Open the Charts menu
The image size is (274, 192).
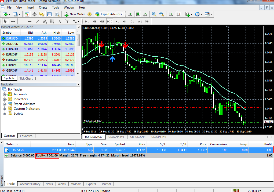43,7
